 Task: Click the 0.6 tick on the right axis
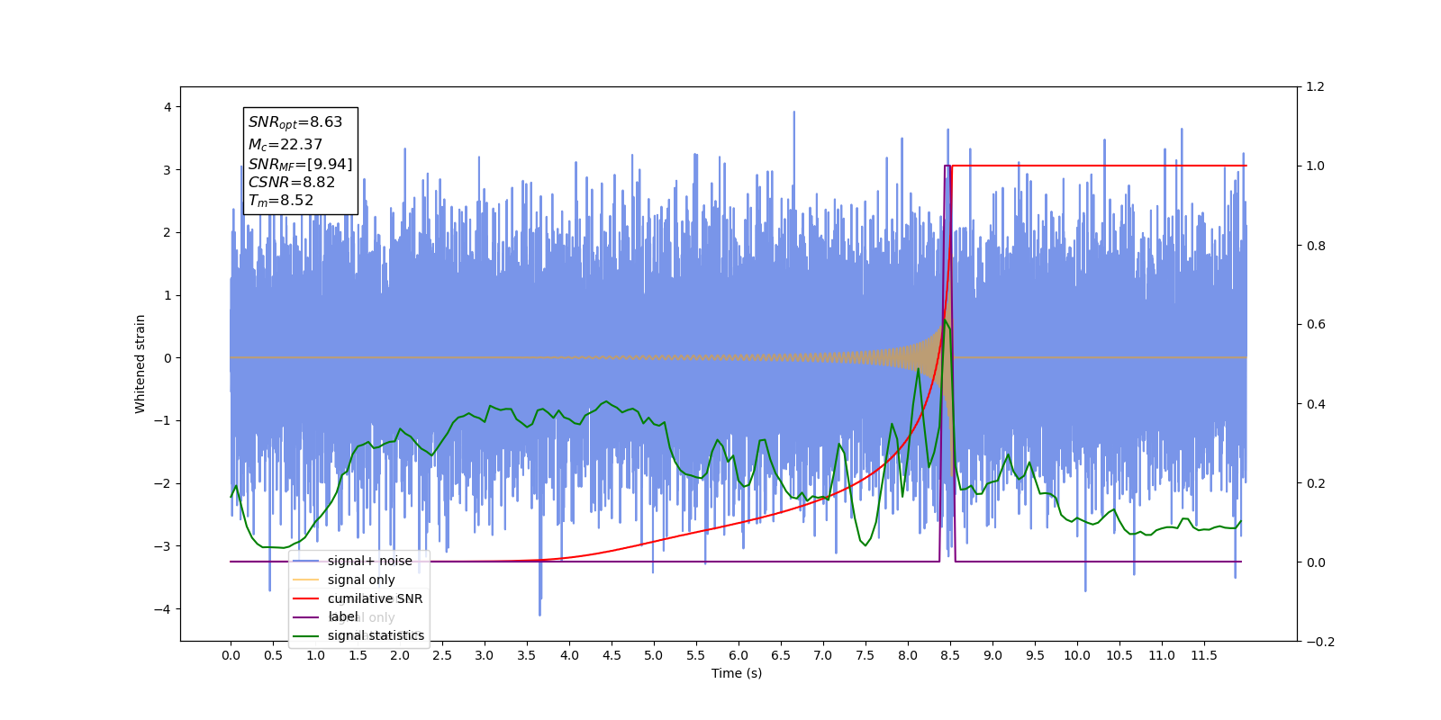click(1315, 325)
